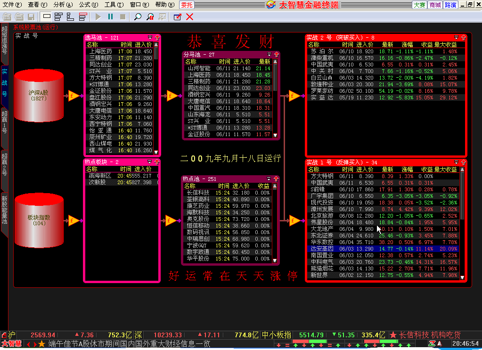Click the 沪深A股 (1827) cylinder
The width and height of the screenshot is (482, 350).
click(x=39, y=95)
